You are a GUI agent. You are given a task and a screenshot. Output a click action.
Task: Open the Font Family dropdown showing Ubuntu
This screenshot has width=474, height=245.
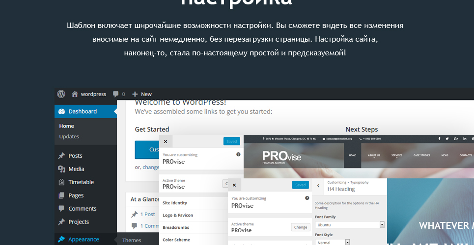349,225
